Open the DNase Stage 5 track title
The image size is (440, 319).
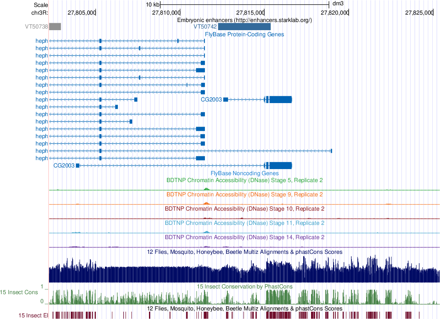(x=244, y=180)
